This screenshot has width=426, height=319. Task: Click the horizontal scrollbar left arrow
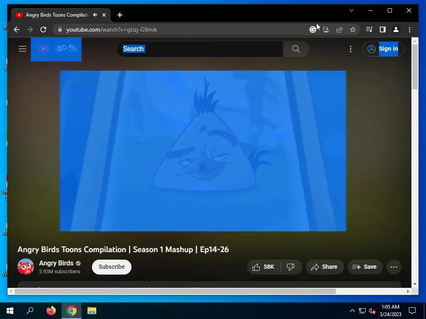point(10,291)
